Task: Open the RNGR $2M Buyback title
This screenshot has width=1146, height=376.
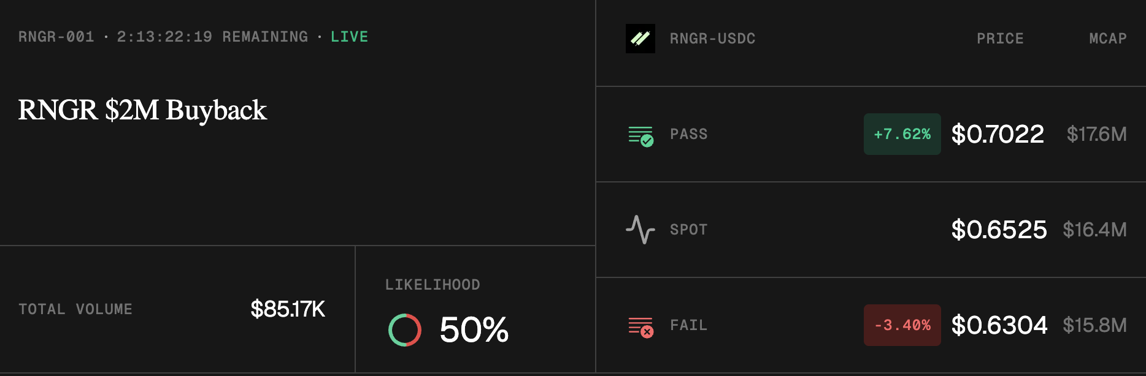Action: coord(142,110)
